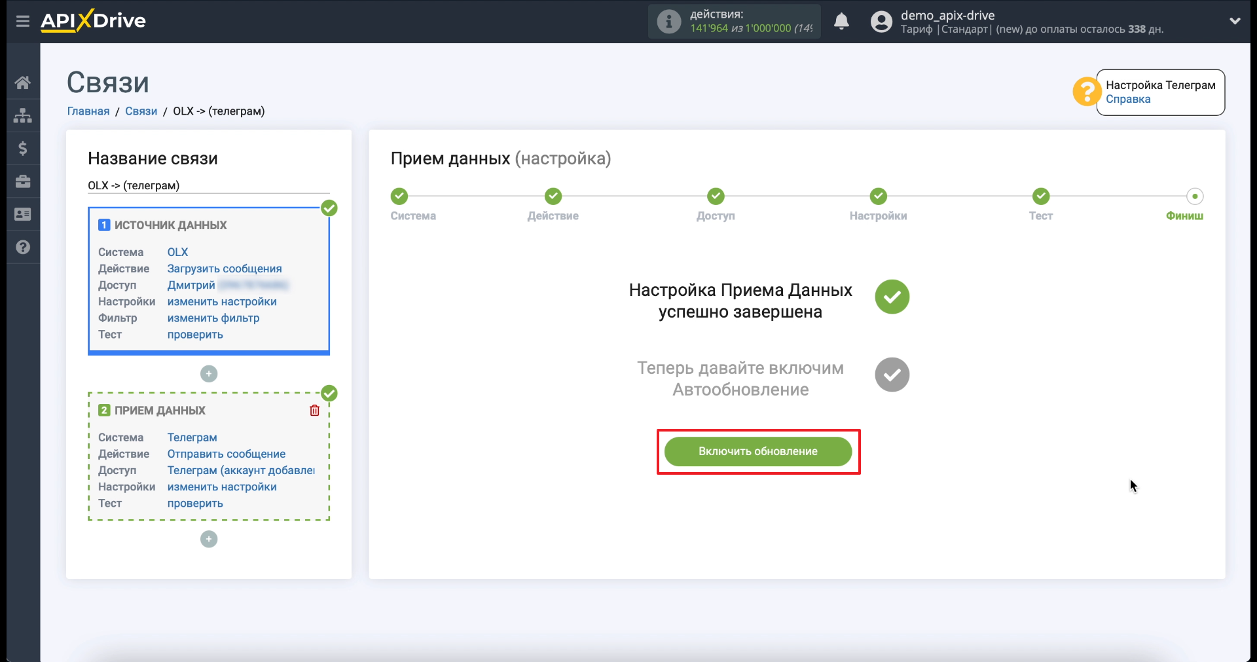Add a block after the data source
Viewport: 1257px width, 662px height.
[209, 374]
